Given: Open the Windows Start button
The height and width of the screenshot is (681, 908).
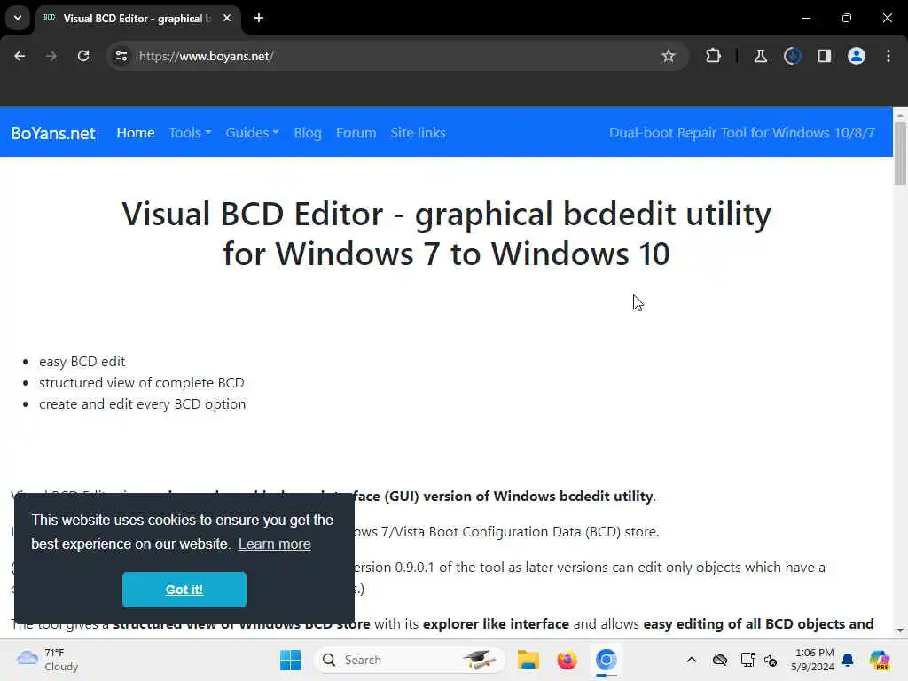Looking at the screenshot, I should coord(290,660).
